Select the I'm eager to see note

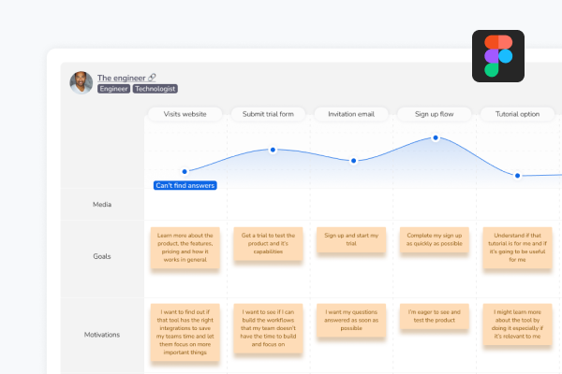(434, 315)
